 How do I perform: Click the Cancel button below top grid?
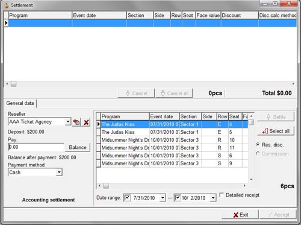(x=136, y=93)
